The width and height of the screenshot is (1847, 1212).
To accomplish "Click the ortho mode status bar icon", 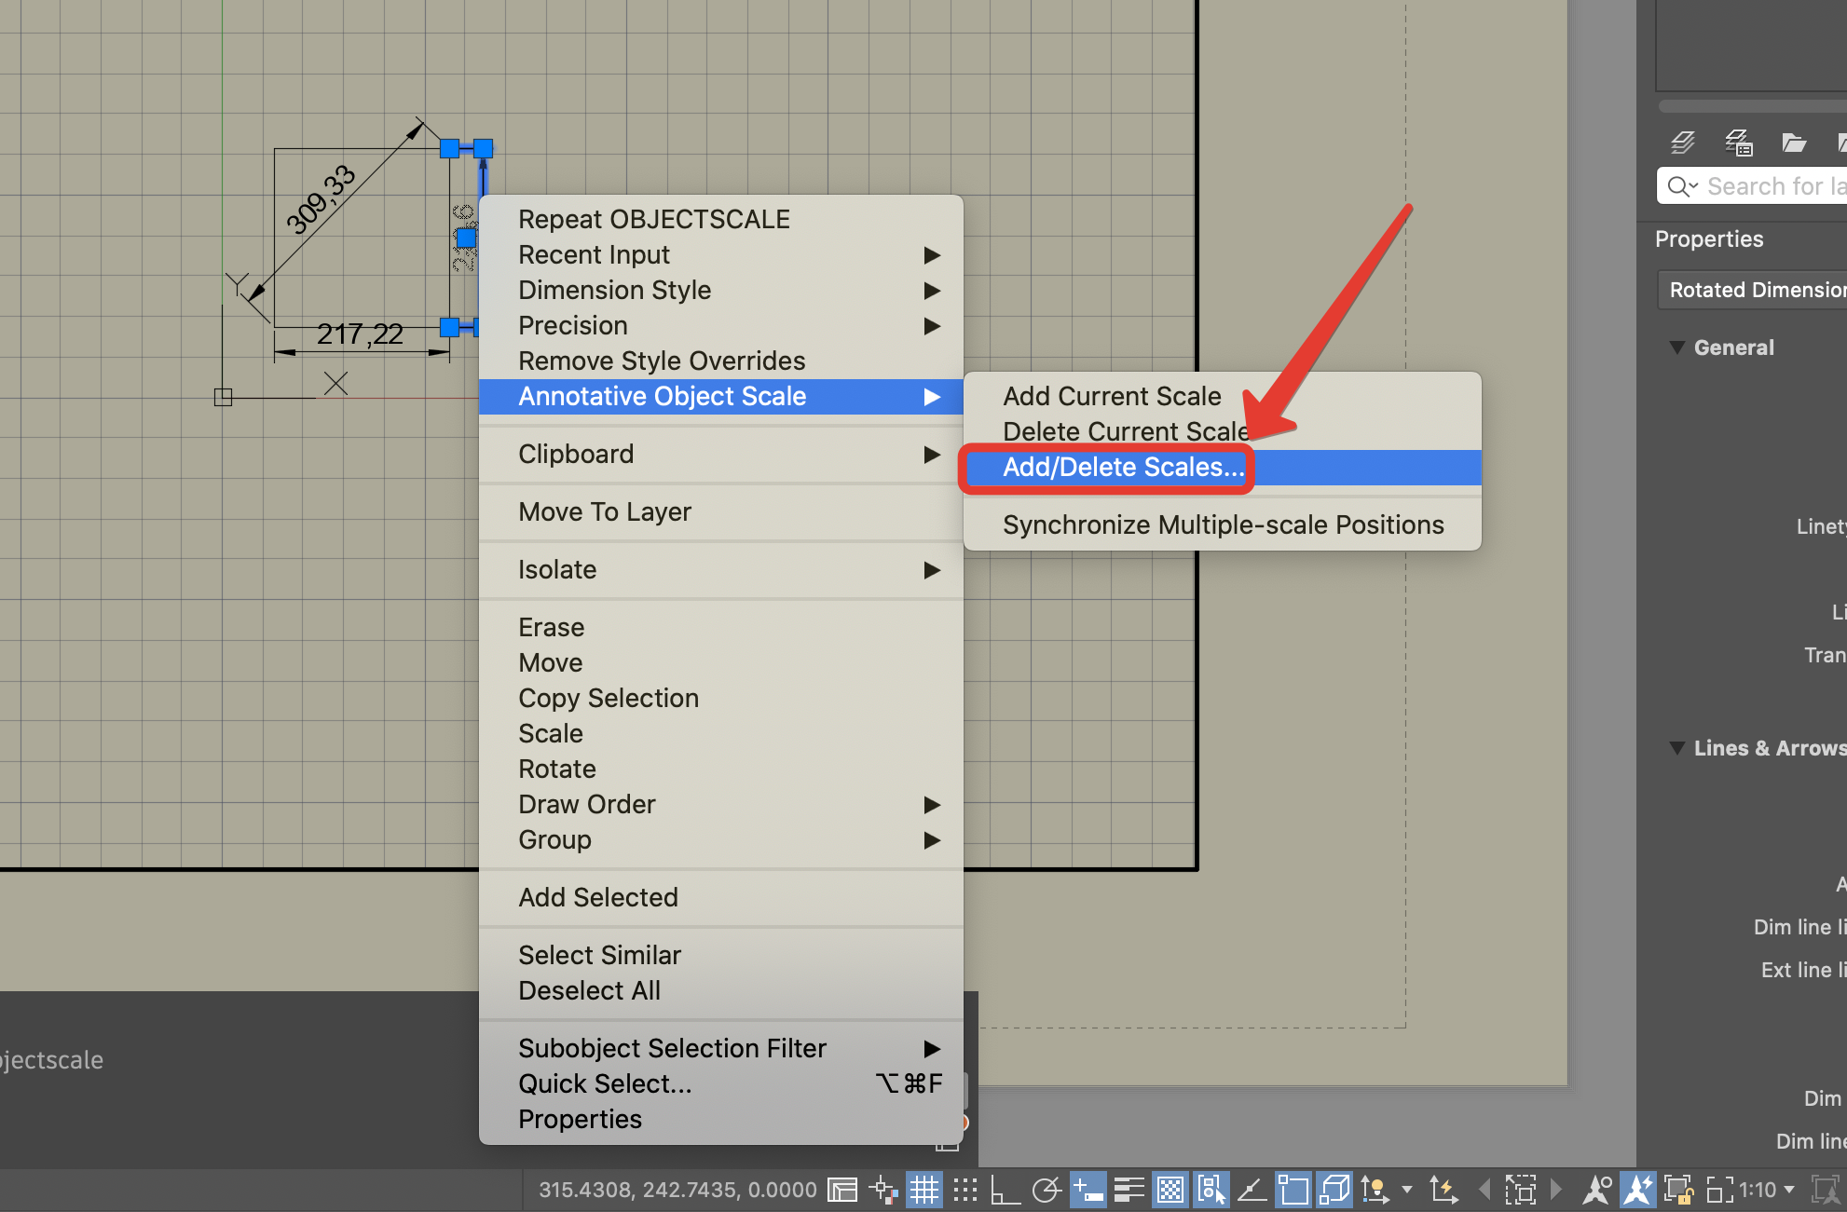I will (x=1005, y=1190).
